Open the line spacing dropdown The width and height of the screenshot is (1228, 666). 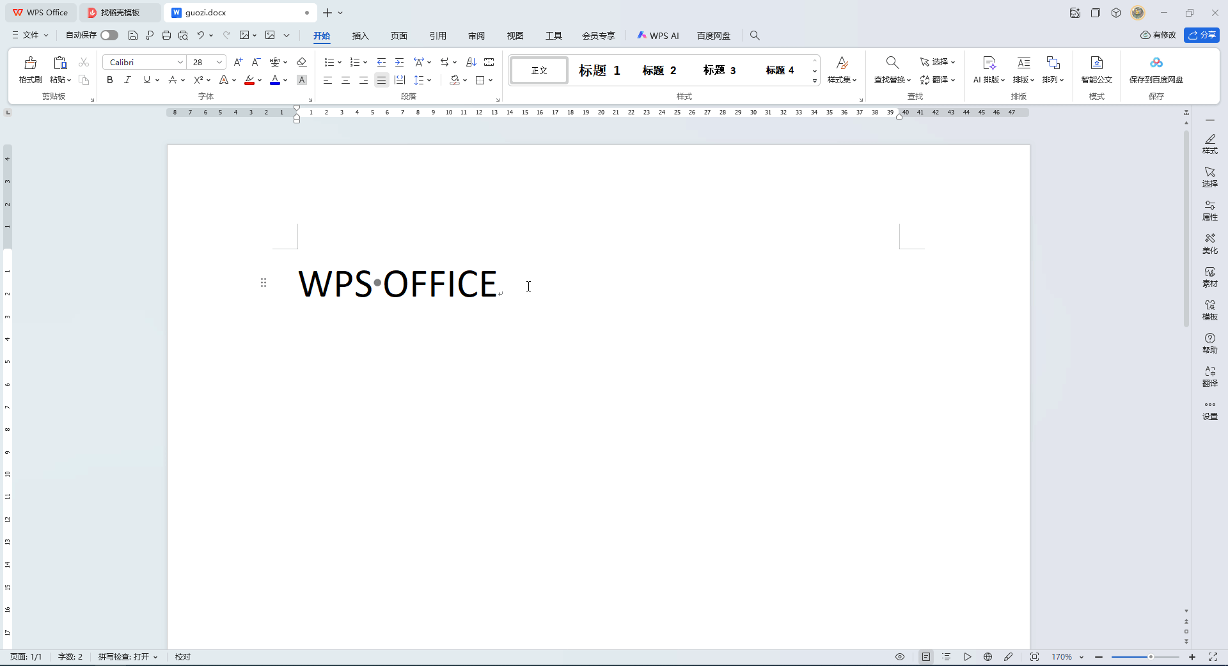click(423, 80)
